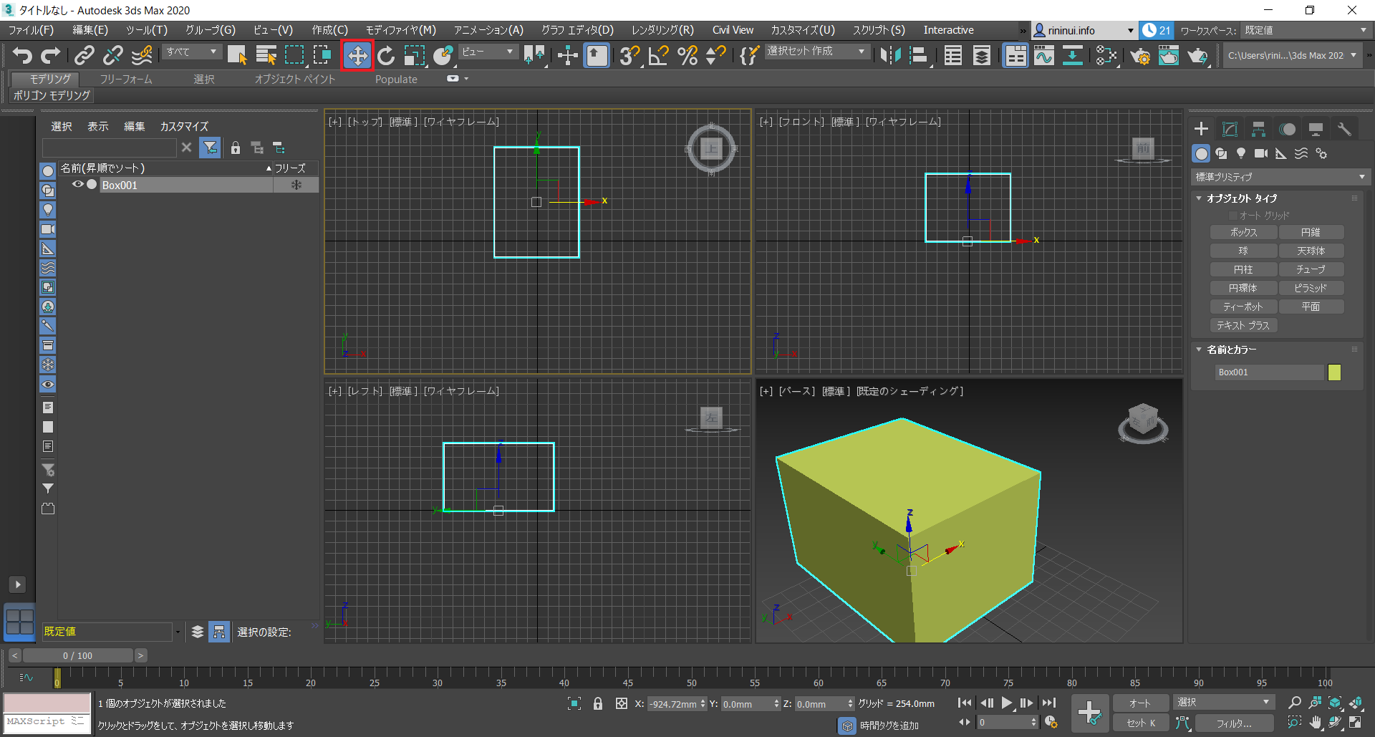Select the Rotate tool in toolbar

click(386, 56)
